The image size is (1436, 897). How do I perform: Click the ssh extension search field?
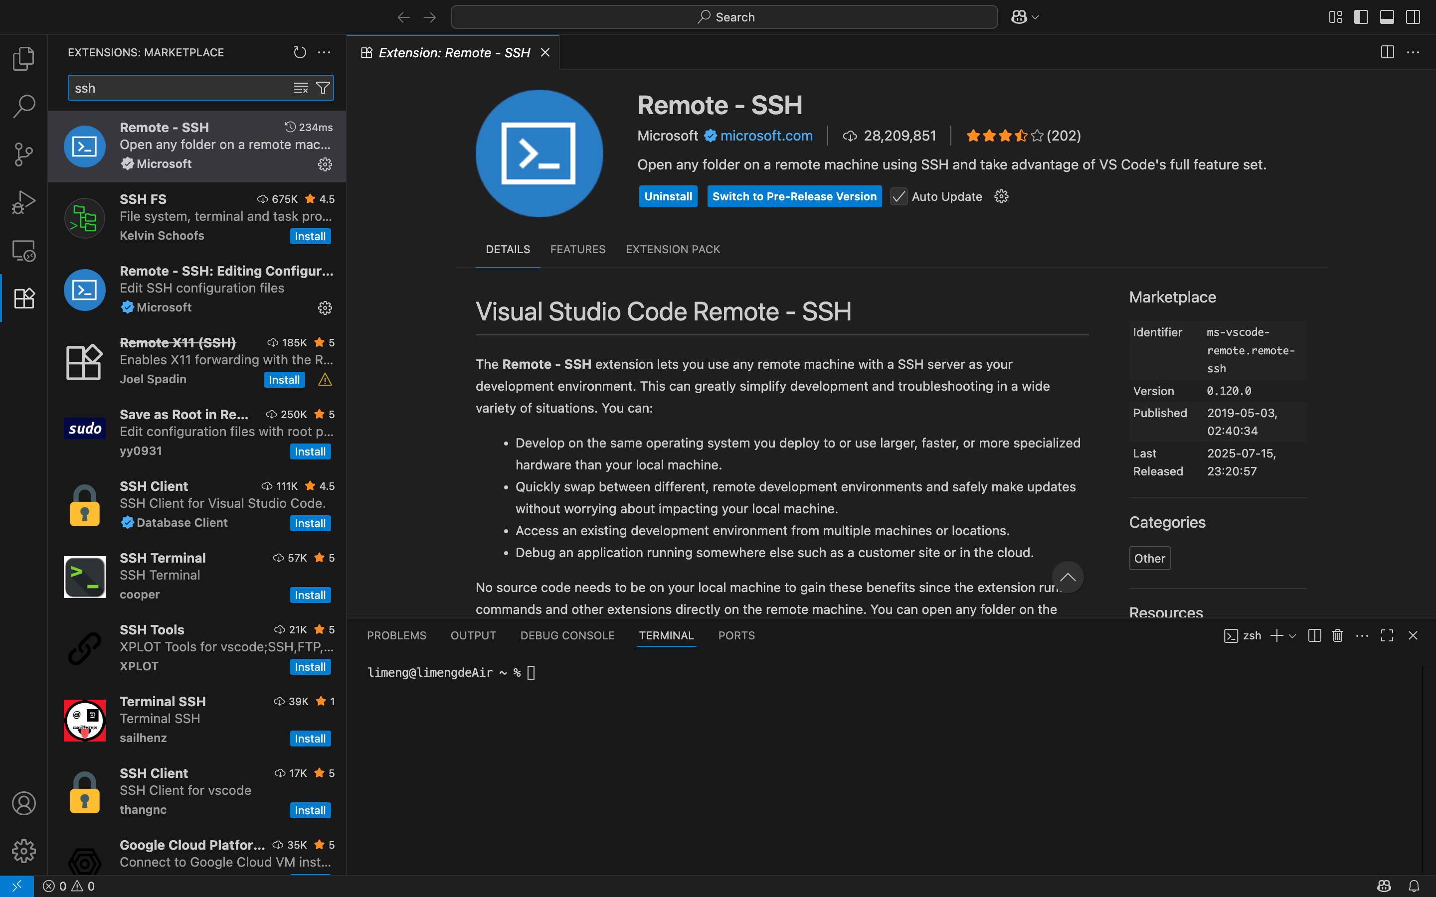click(178, 88)
